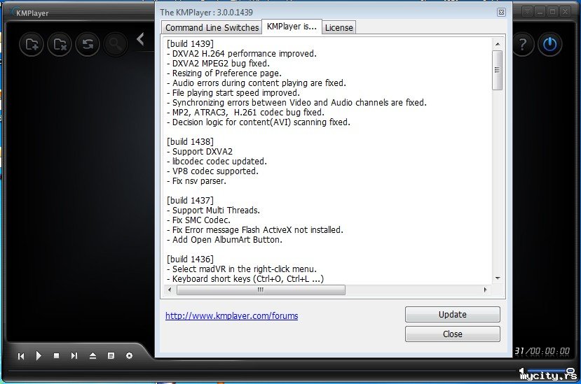The image size is (581, 384).
Task: Open the gear control box icon
Action: click(x=129, y=355)
